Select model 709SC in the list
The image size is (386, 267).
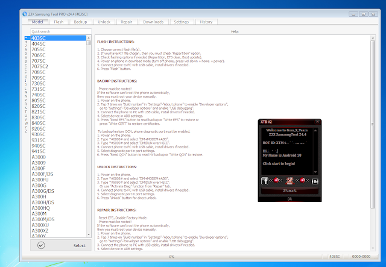[58, 78]
